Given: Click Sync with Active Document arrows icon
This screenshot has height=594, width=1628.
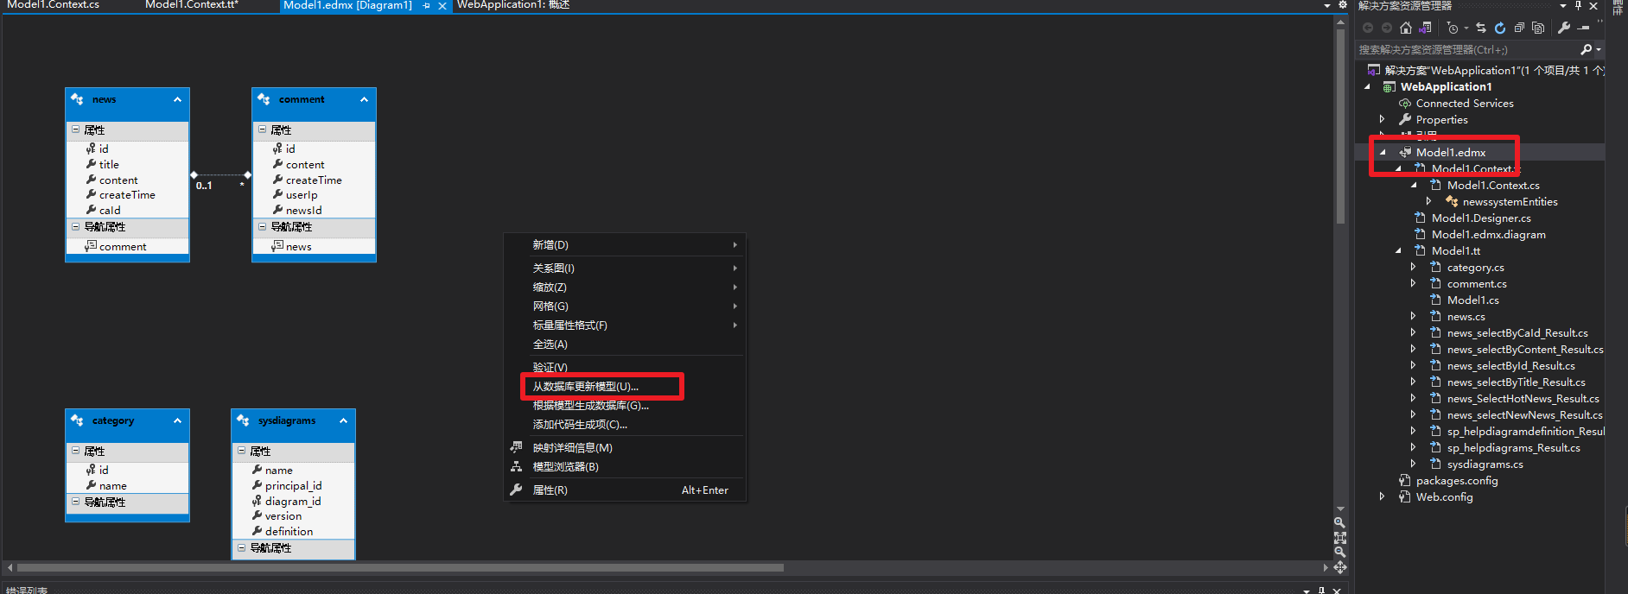Looking at the screenshot, I should click(1481, 28).
